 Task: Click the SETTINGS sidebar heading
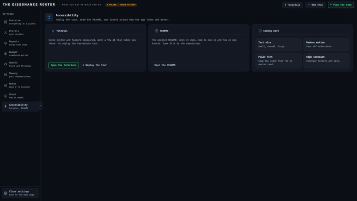pyautogui.click(x=8, y=14)
